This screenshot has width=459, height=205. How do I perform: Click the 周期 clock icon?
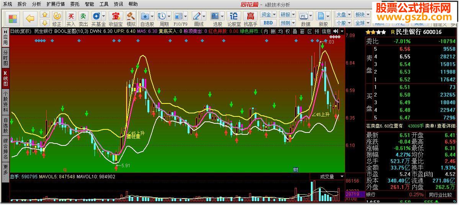[x=161, y=16]
